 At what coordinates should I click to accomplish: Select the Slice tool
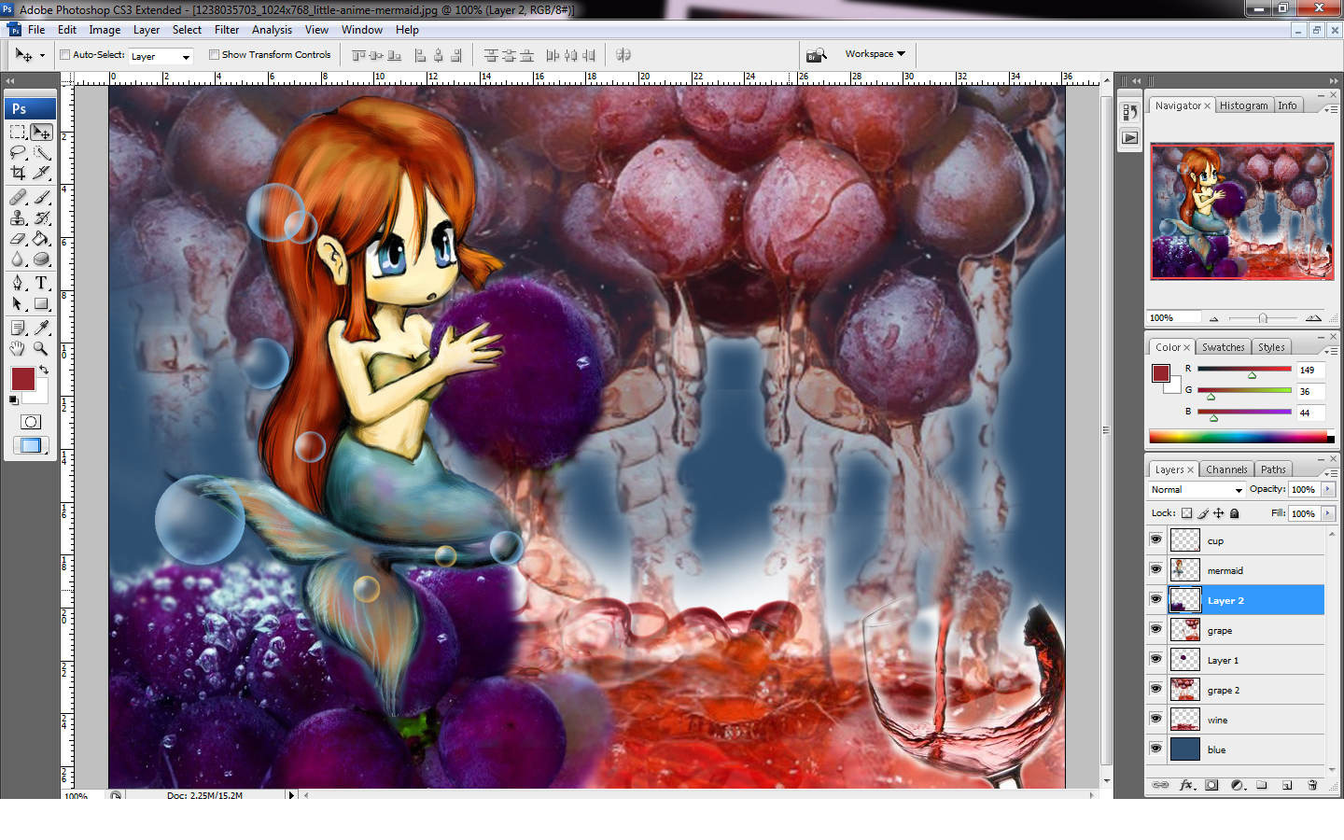(x=41, y=173)
